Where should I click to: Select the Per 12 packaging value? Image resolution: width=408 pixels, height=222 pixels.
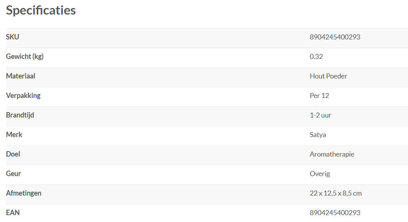[x=319, y=96]
